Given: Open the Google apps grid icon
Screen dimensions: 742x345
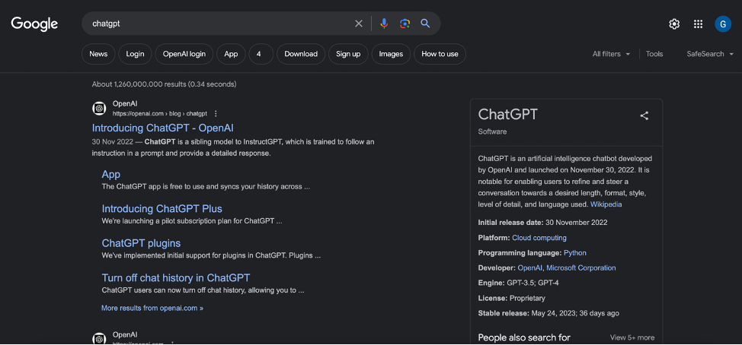Looking at the screenshot, I should [698, 24].
